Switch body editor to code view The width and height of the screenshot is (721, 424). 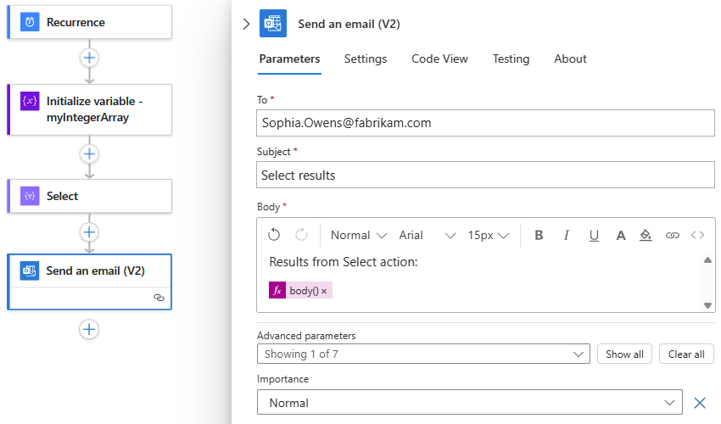point(698,235)
